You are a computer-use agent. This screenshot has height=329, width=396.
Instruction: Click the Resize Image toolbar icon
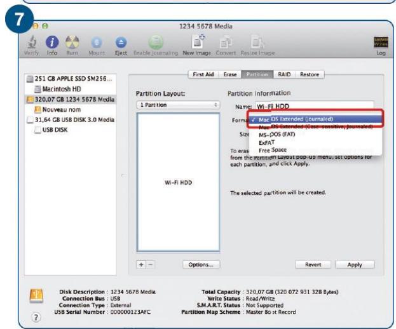257,42
